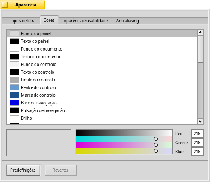Switch to the Tipos de letra tab

23,21
